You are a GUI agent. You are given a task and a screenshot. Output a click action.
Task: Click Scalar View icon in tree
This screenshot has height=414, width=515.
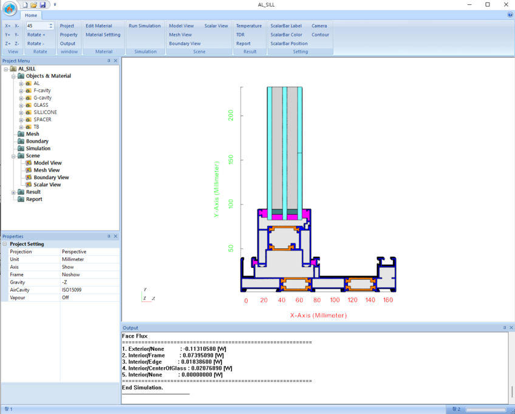coord(29,185)
